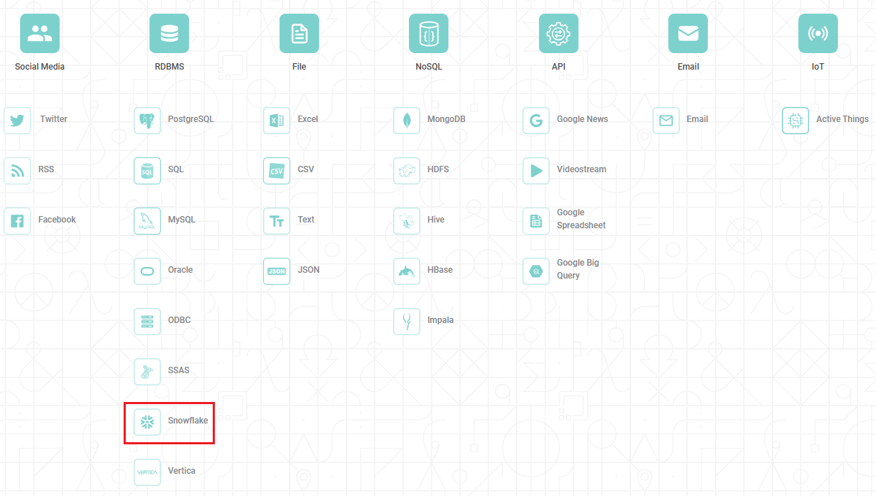Select the IoT category tile
This screenshot has height=496, width=876.
pyautogui.click(x=818, y=34)
